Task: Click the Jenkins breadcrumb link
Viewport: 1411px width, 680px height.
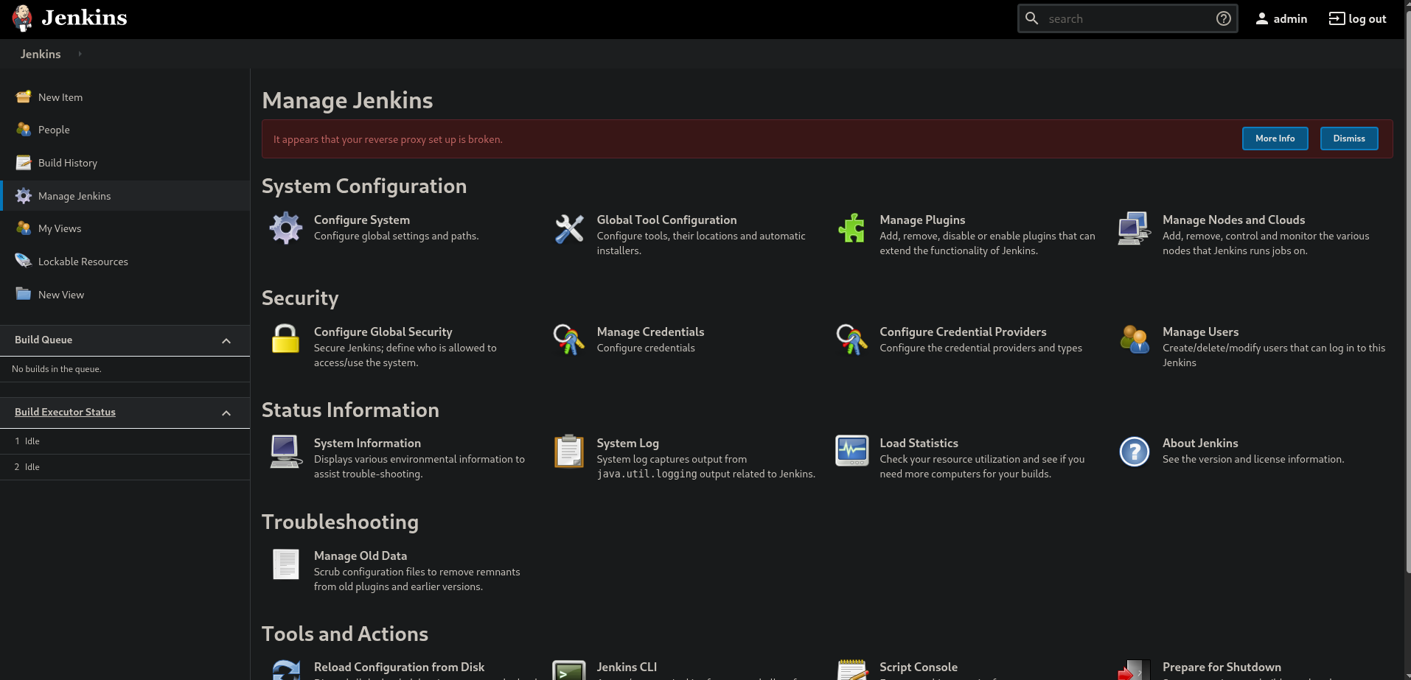Action: [41, 54]
